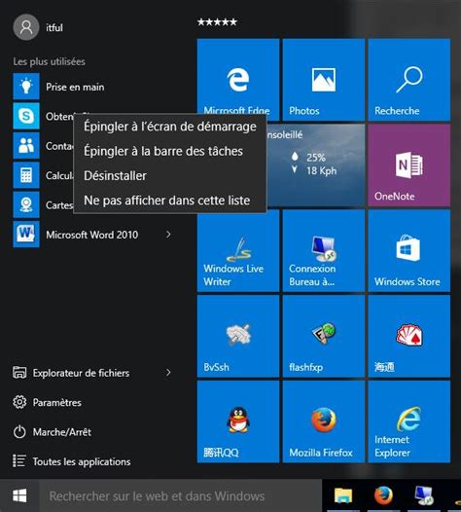Image resolution: width=461 pixels, height=512 pixels.
Task: Click the Calculatrice calculator icon
Action: (26, 175)
